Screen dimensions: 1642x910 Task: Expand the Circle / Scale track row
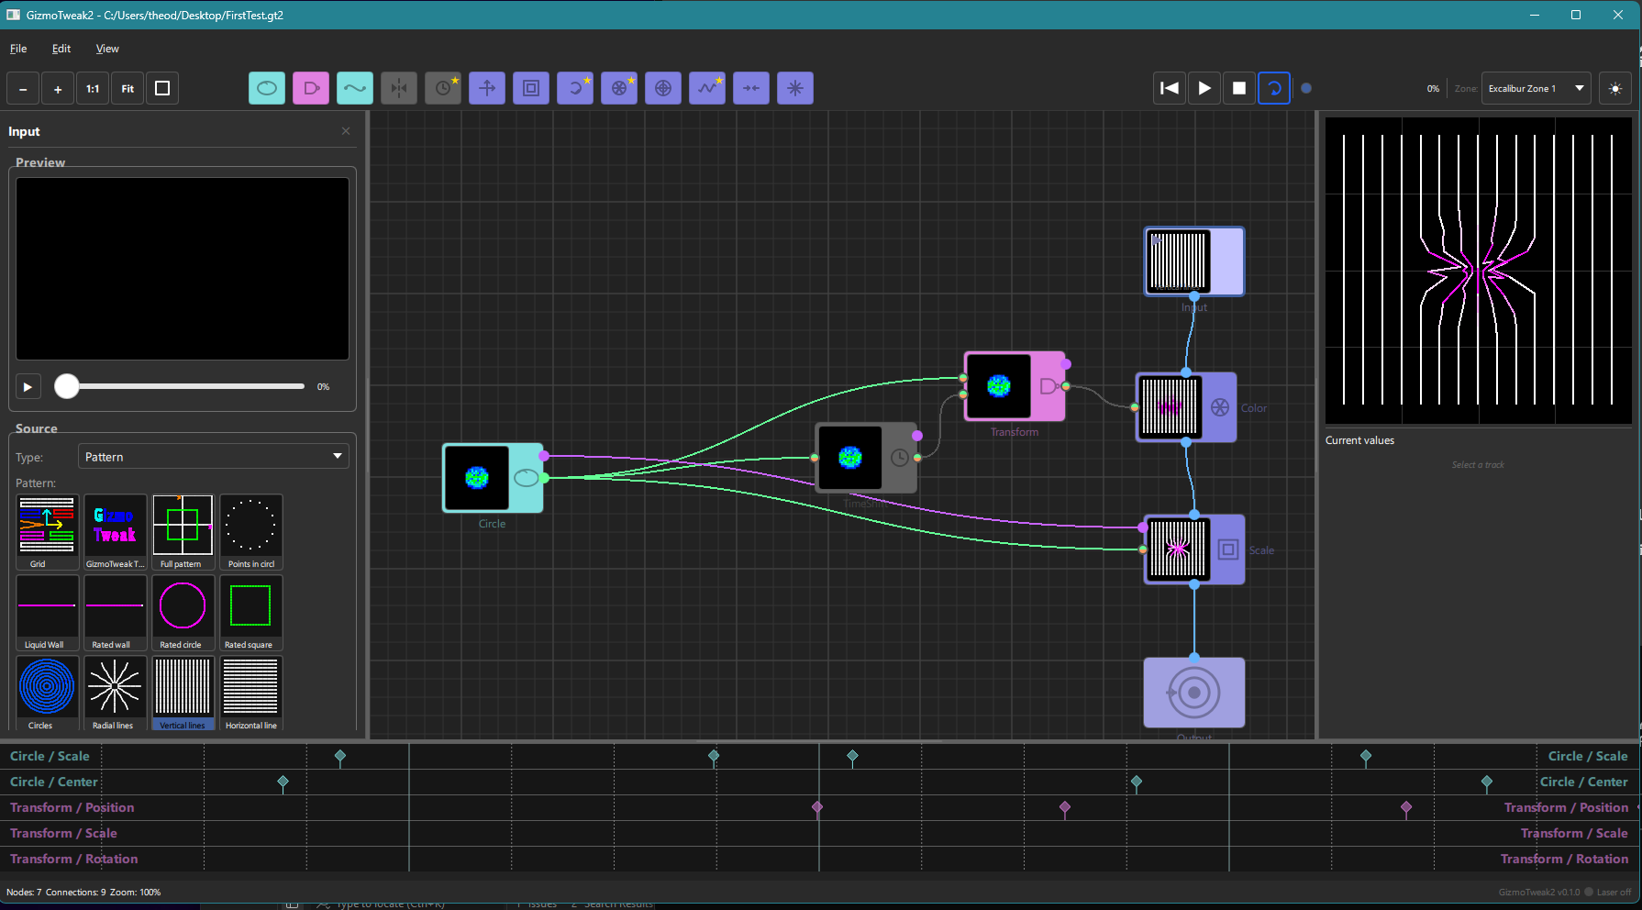pos(50,756)
